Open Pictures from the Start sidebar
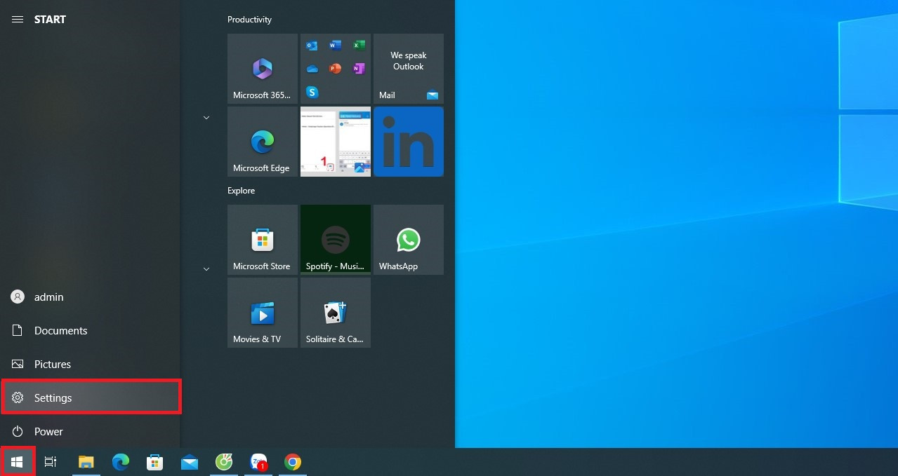Viewport: 898px width, 476px height. click(90, 365)
